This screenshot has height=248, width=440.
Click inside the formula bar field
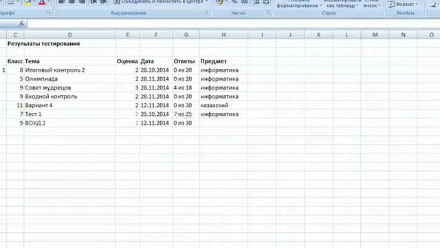click(x=233, y=24)
